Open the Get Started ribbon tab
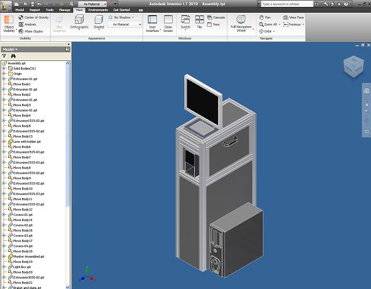 [x=122, y=10]
